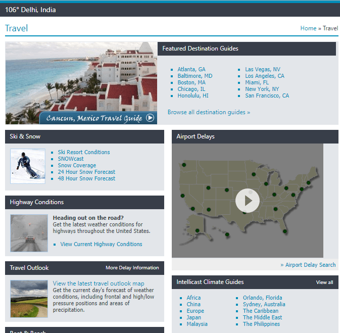The height and width of the screenshot is (333, 340).
Task: Click the Travel page title
Action: coord(16,28)
